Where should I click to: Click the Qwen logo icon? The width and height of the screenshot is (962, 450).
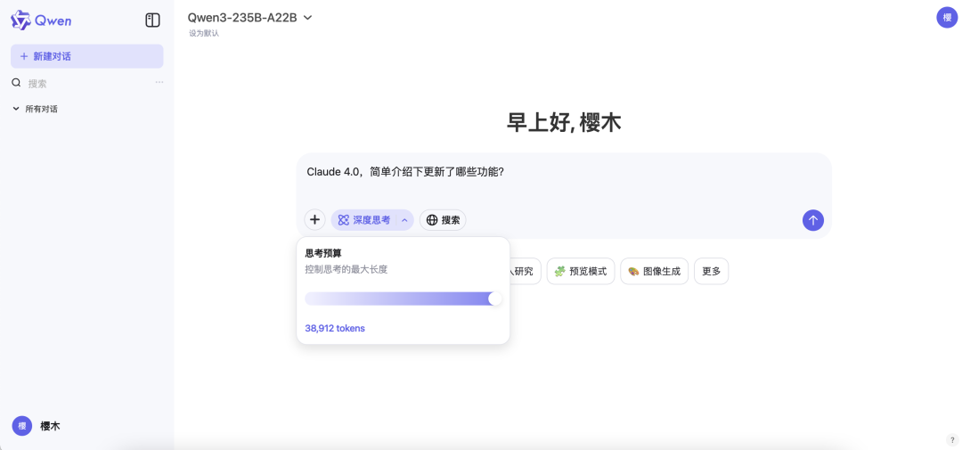[x=20, y=20]
